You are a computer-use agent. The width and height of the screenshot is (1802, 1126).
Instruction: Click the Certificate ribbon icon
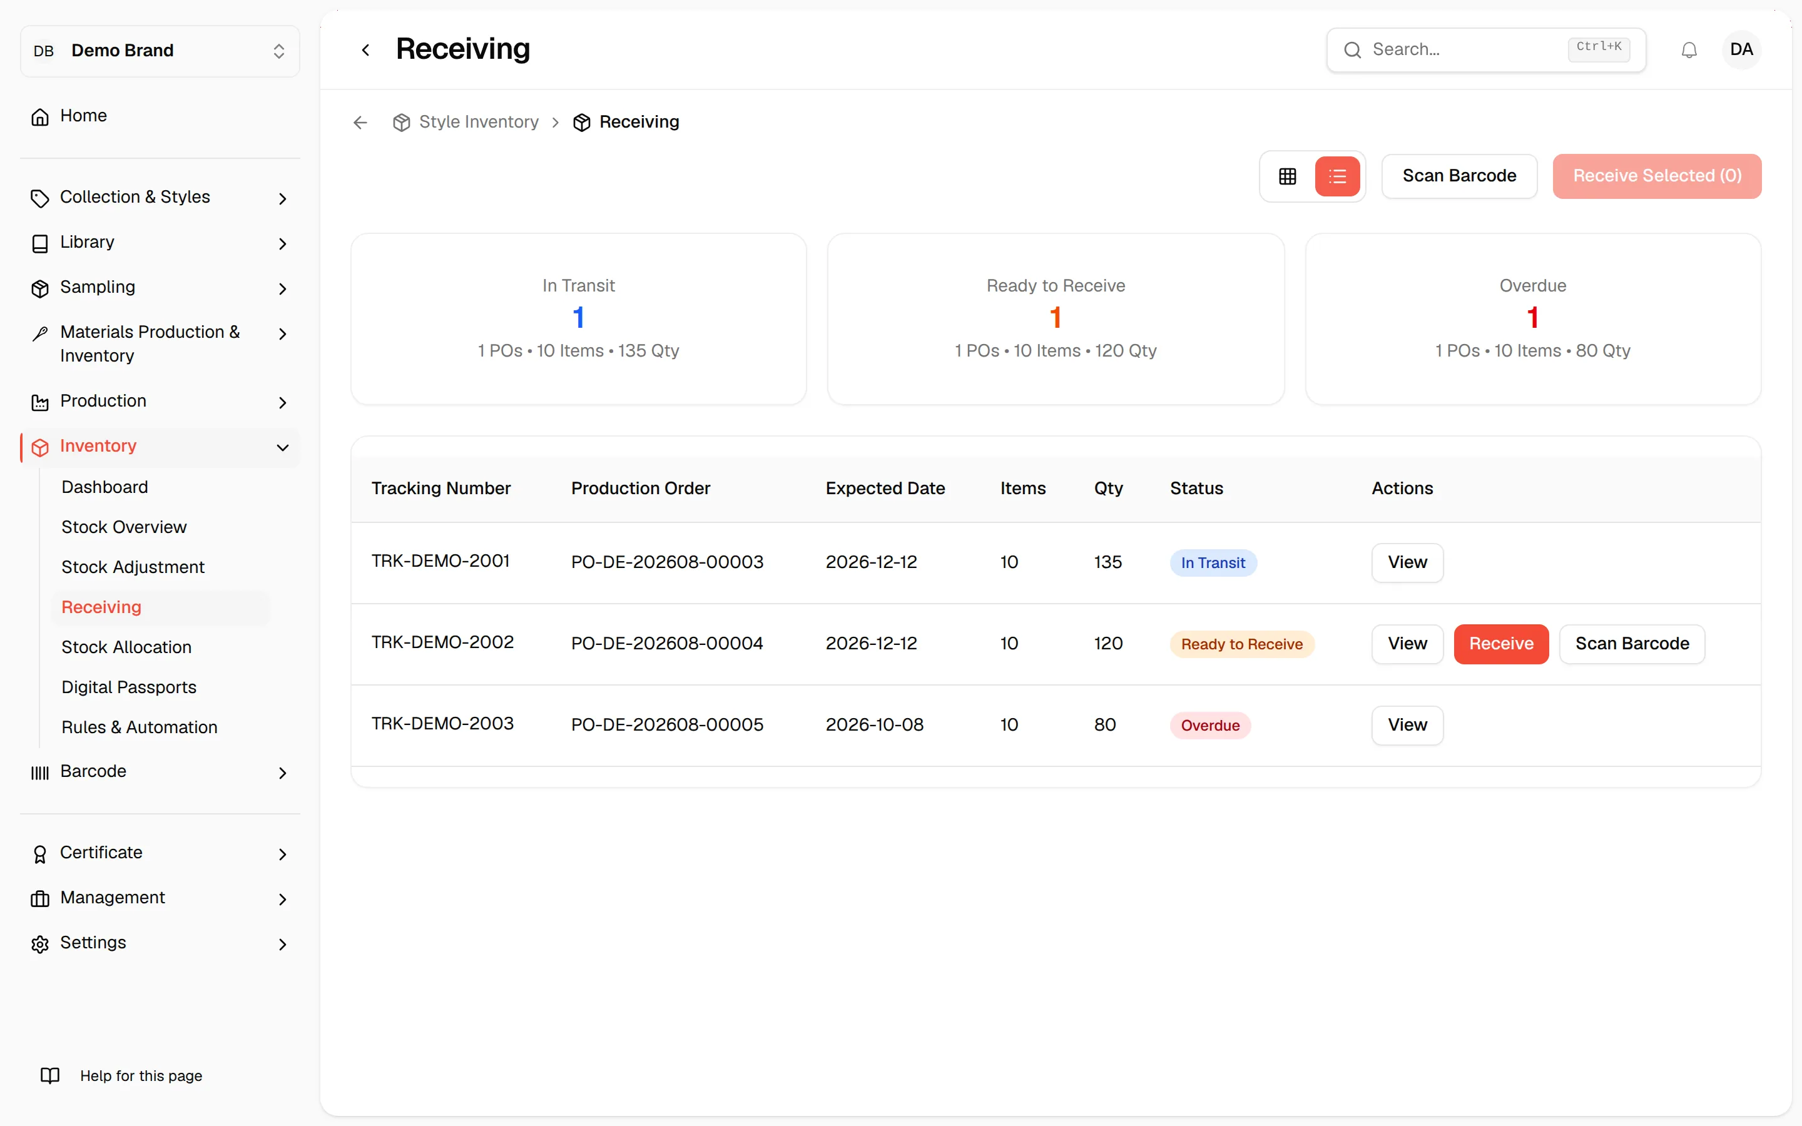[x=40, y=853]
